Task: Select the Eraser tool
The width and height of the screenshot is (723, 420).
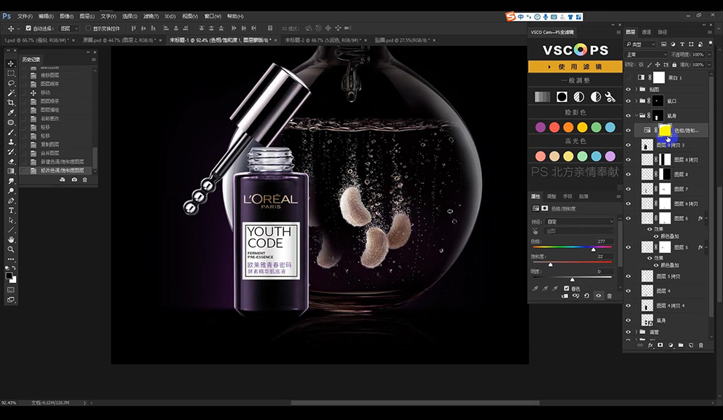Action: pyautogui.click(x=11, y=161)
